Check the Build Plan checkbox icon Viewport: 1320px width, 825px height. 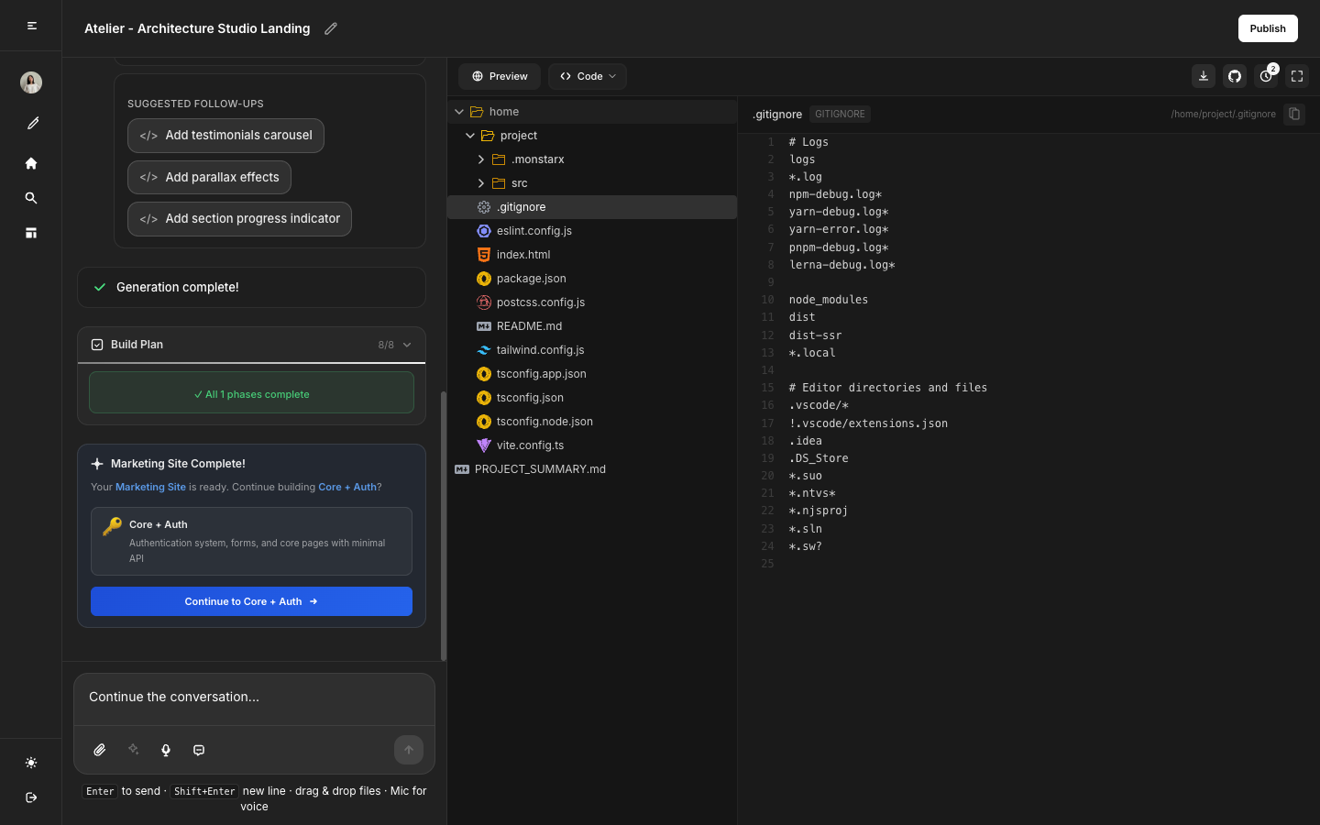97,345
